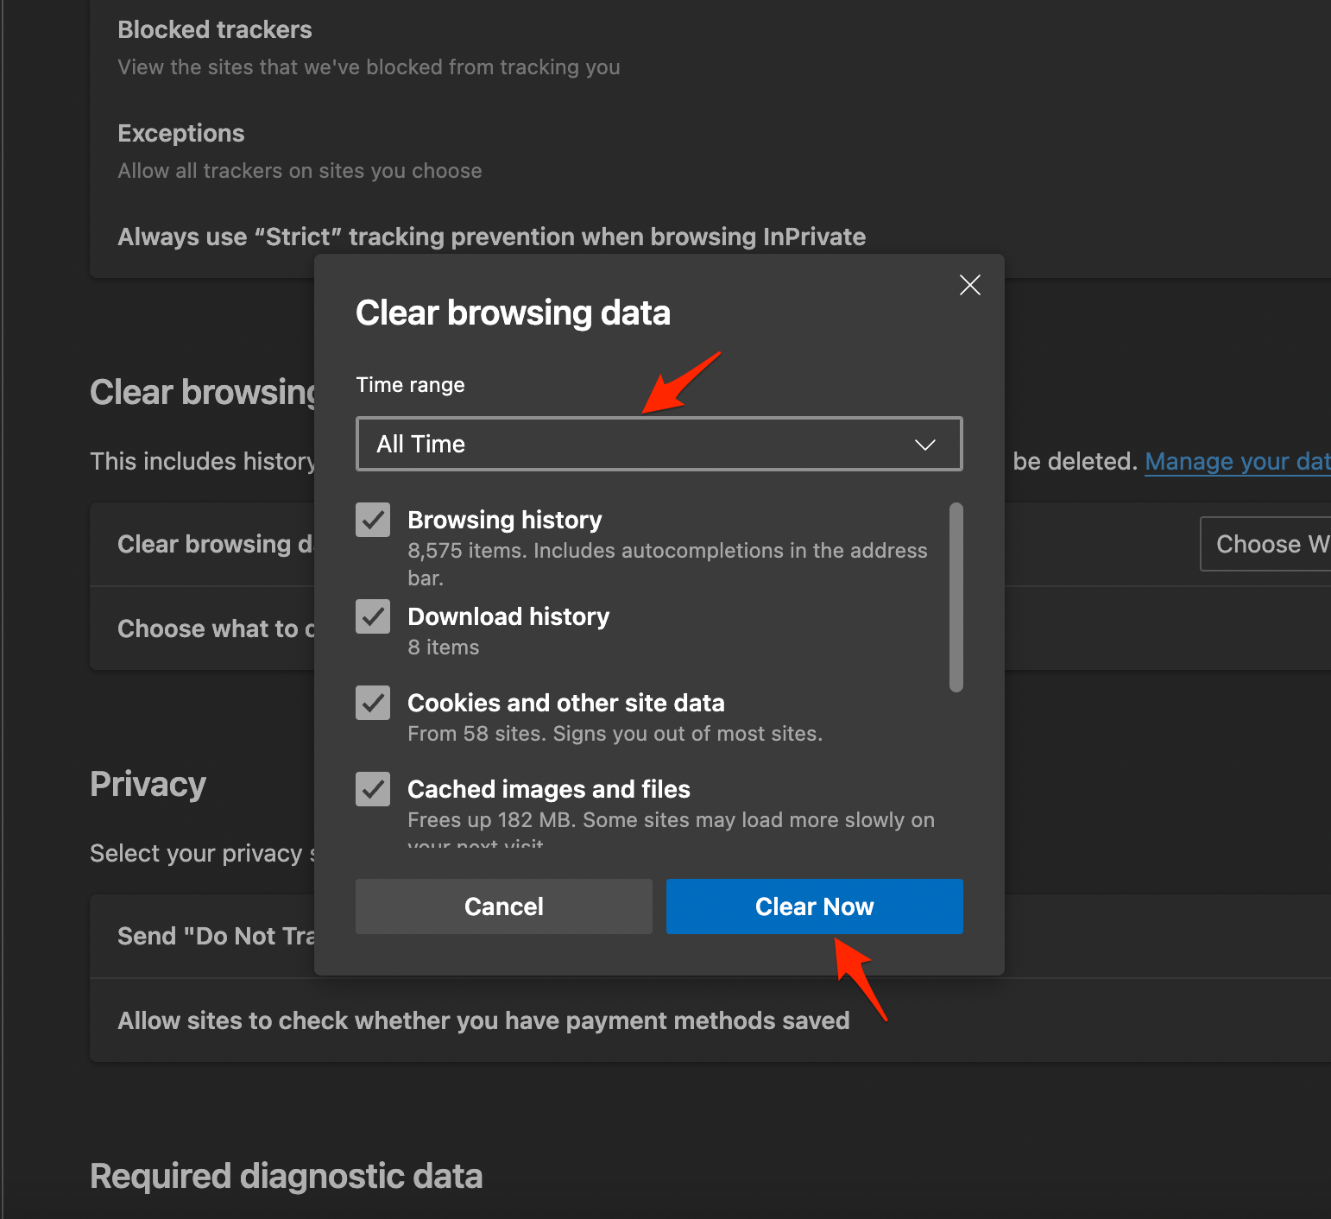The width and height of the screenshot is (1331, 1219).
Task: Select the Choose what to clear row
Action: [x=216, y=629]
